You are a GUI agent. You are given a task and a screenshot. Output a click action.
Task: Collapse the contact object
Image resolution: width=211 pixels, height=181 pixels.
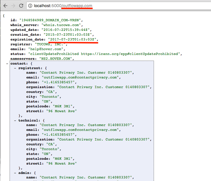tap(7, 63)
